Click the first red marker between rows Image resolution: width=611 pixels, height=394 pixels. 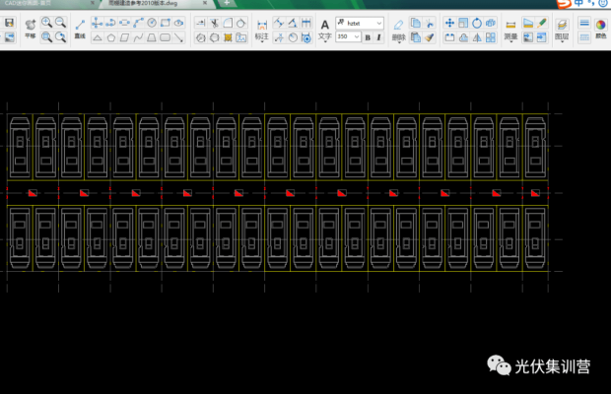pos(33,192)
